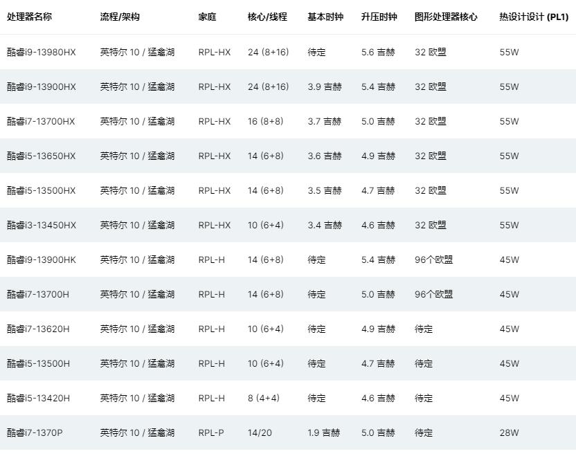Select the 酷睿i7-1370P processor name

click(x=35, y=433)
